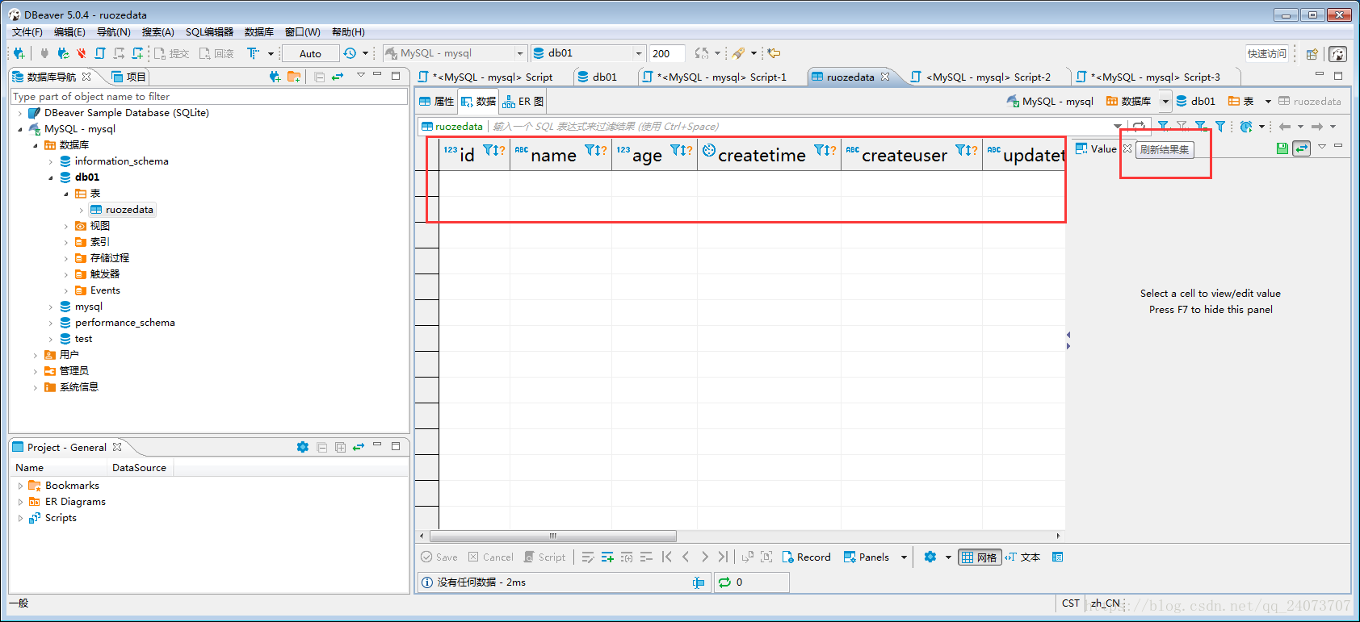Toggle Grid (网格) view mode
The height and width of the screenshot is (622, 1360).
(x=980, y=557)
